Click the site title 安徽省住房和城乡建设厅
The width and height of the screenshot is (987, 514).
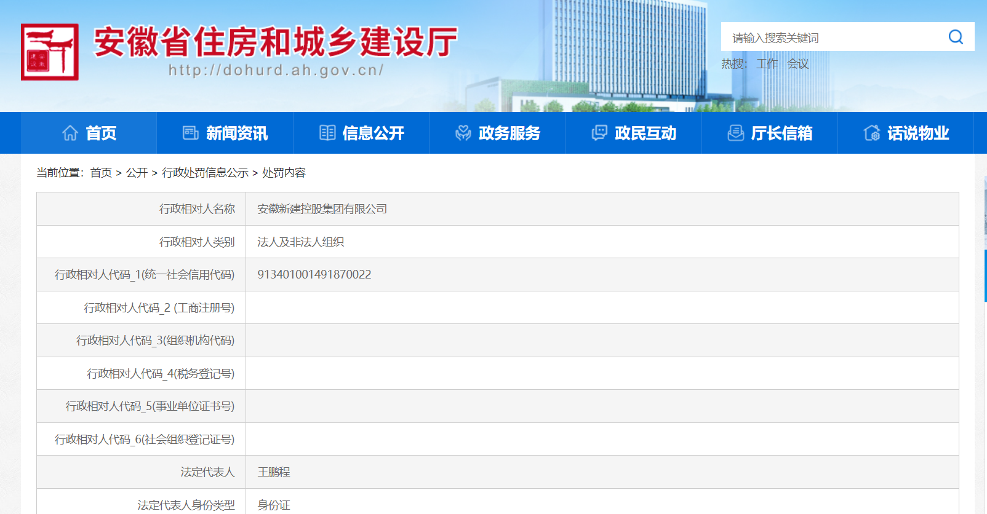tap(276, 42)
